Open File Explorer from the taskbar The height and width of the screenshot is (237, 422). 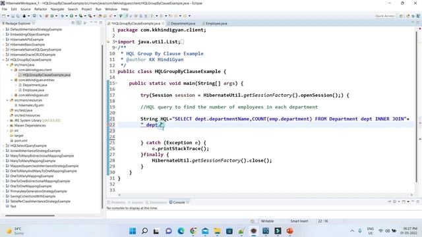tap(217, 231)
